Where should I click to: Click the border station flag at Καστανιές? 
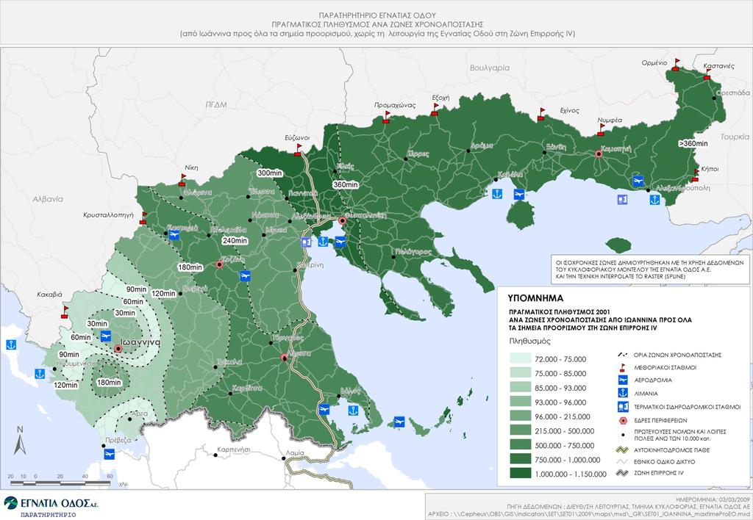pos(707,74)
